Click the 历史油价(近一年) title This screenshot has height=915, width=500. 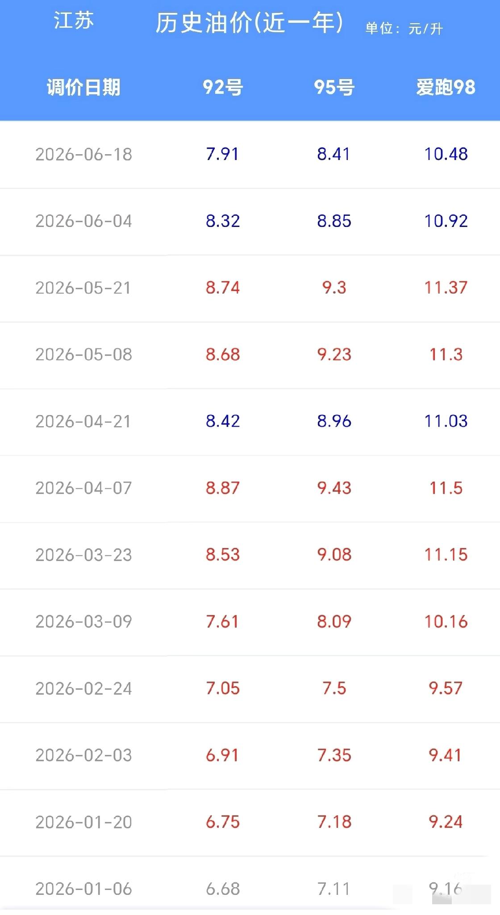pos(249,23)
